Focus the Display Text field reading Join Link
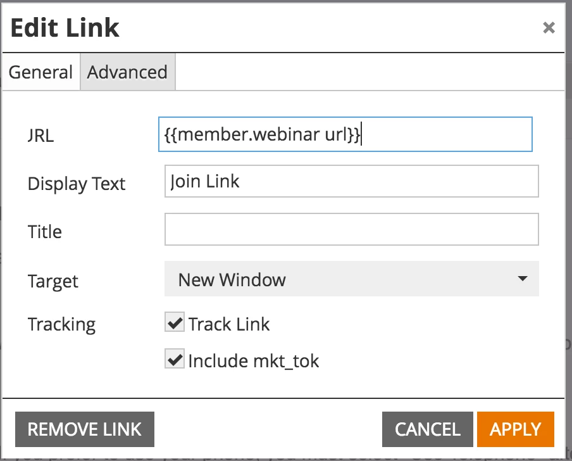The width and height of the screenshot is (572, 461). pos(351,181)
